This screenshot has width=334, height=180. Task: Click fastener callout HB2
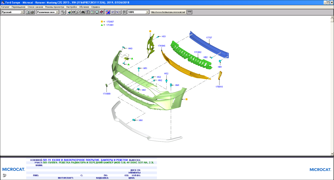206,57
